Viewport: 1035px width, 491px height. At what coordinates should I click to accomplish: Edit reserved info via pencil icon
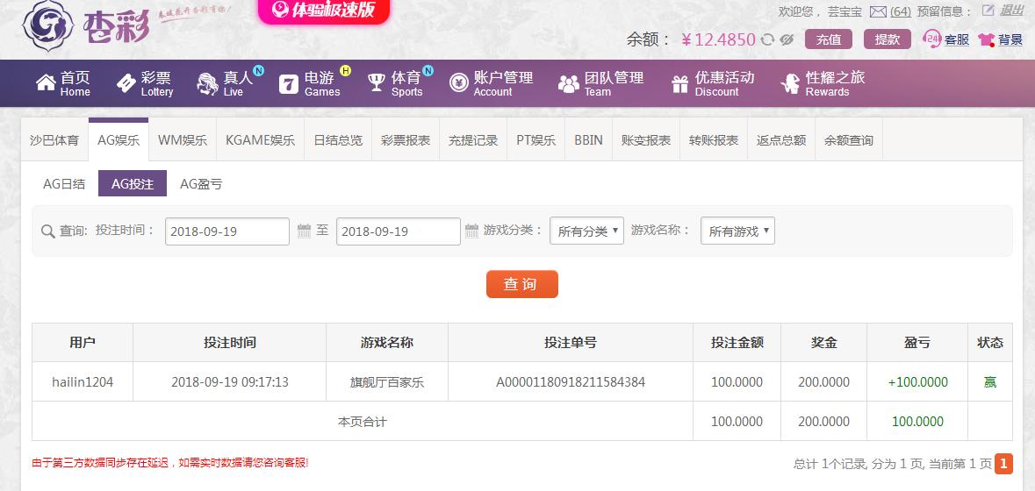(x=988, y=11)
